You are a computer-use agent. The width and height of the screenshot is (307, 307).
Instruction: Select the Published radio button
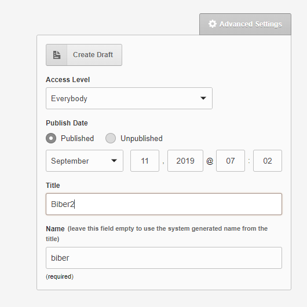[51, 138]
